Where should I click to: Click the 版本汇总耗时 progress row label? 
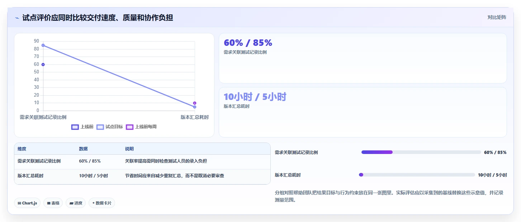pos(288,175)
